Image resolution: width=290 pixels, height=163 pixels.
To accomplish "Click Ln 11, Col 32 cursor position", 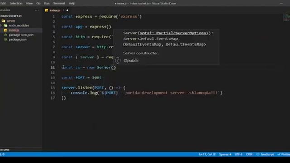I will pos(207,154).
